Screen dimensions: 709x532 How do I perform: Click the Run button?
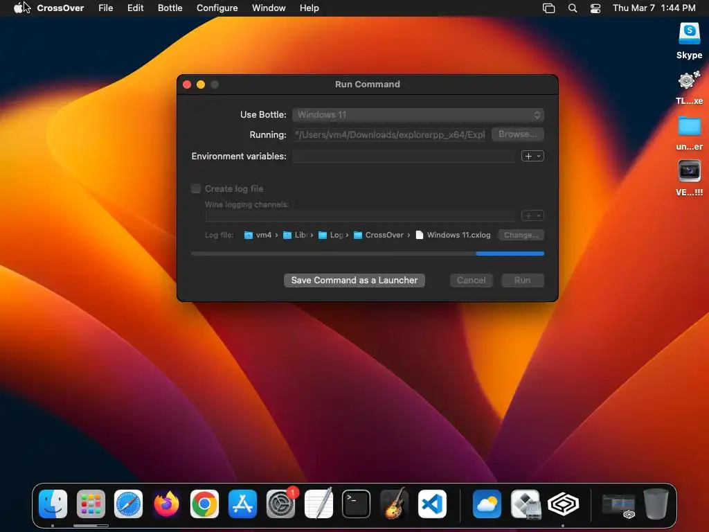pos(522,280)
